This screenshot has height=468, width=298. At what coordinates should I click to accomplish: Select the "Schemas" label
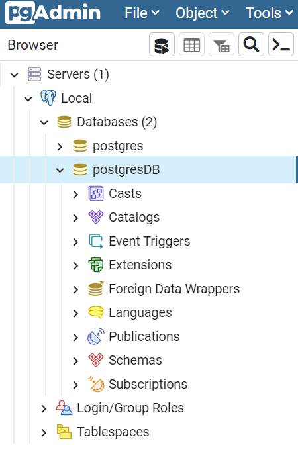point(135,360)
